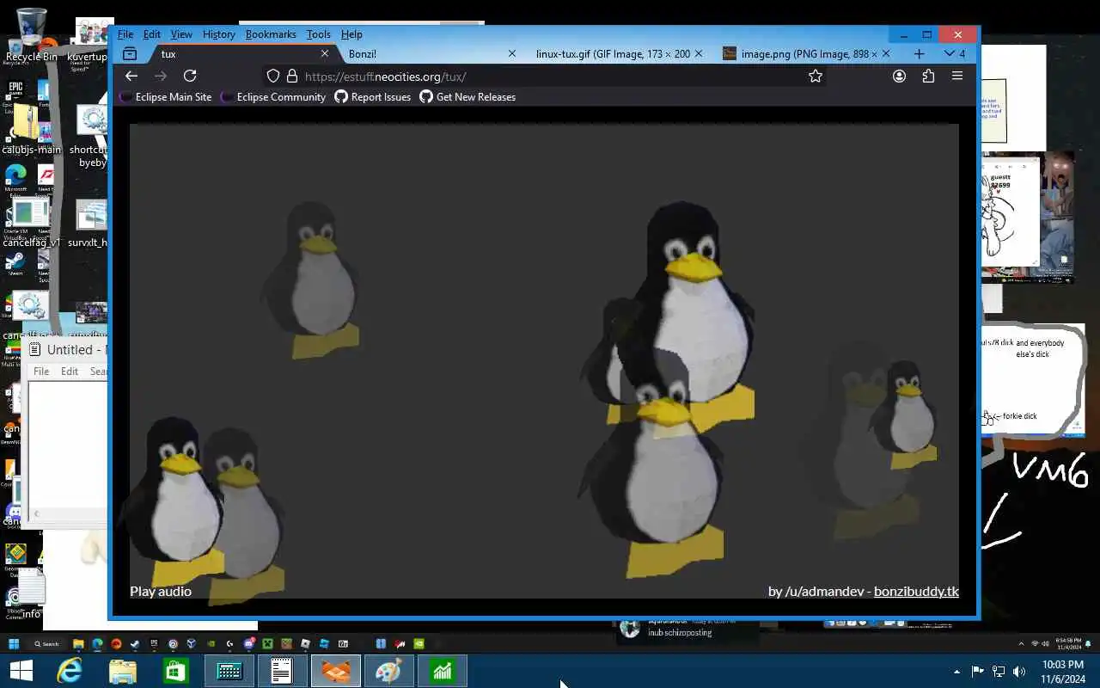Show hidden tray icons arrow
This screenshot has width=1100, height=688.
click(x=956, y=672)
